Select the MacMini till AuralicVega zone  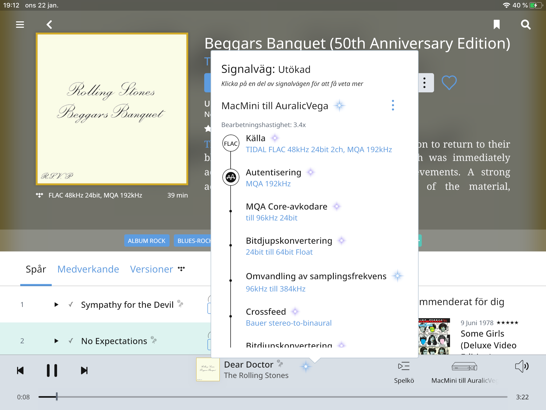464,372
